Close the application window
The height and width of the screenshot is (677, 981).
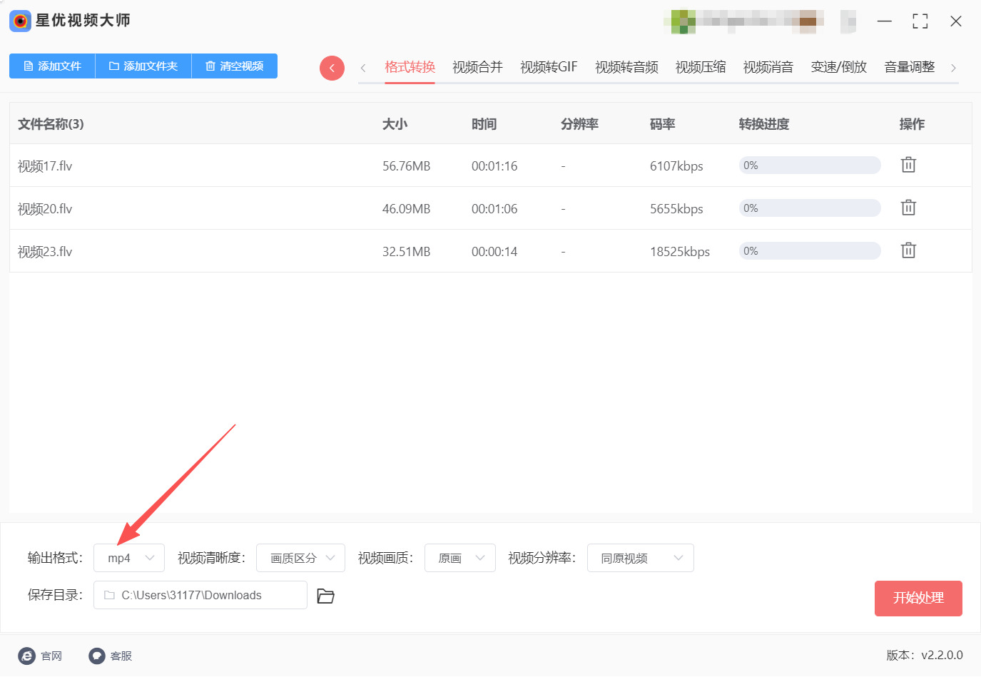click(956, 21)
